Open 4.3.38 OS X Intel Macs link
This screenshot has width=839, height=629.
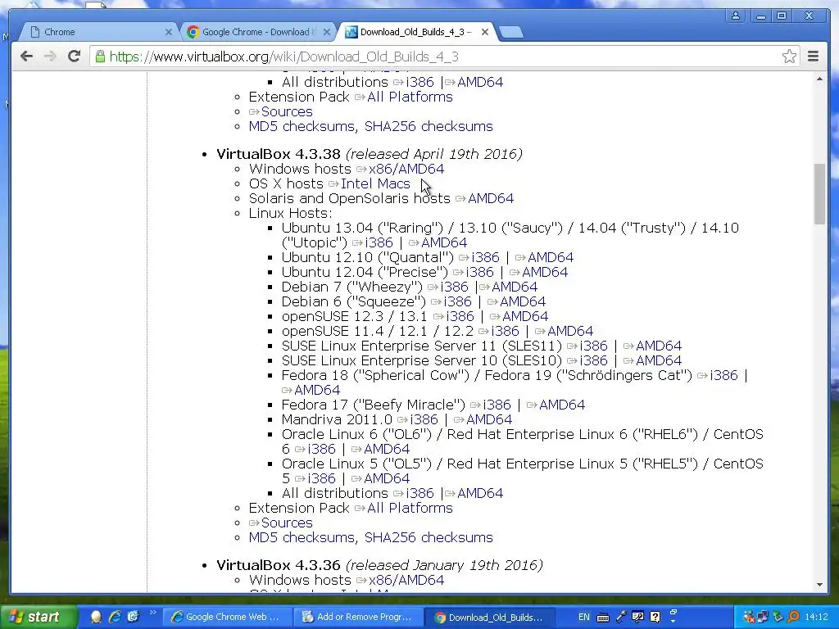tap(375, 183)
